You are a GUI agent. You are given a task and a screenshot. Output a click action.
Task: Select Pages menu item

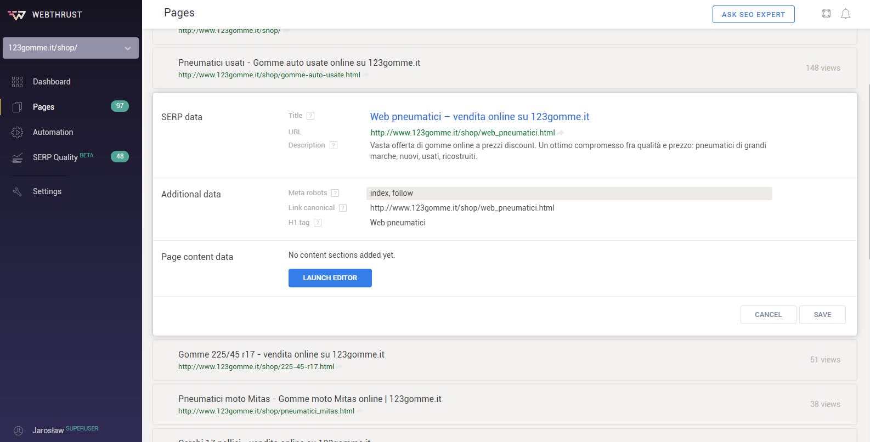(x=43, y=107)
